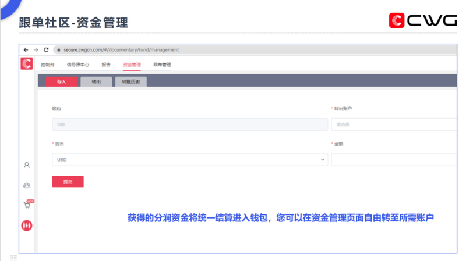Viewport: 466px width, 261px height.
Task: Click the red candlestick chart sidebar icon
Action: click(x=27, y=226)
